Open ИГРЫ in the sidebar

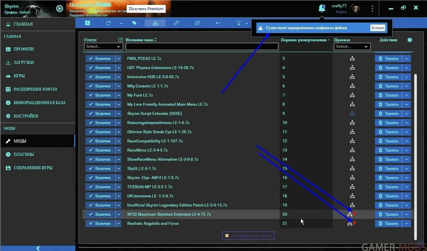[38, 76]
